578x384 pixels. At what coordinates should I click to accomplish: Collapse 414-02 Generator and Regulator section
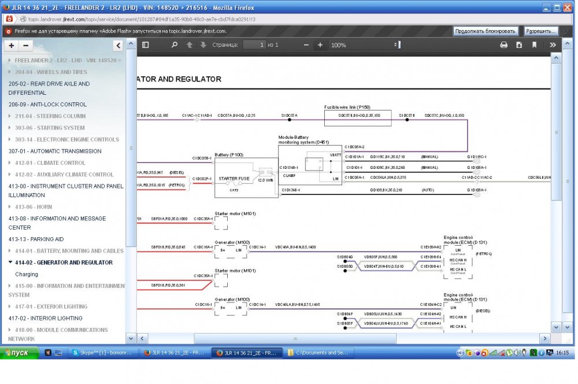tap(10, 263)
